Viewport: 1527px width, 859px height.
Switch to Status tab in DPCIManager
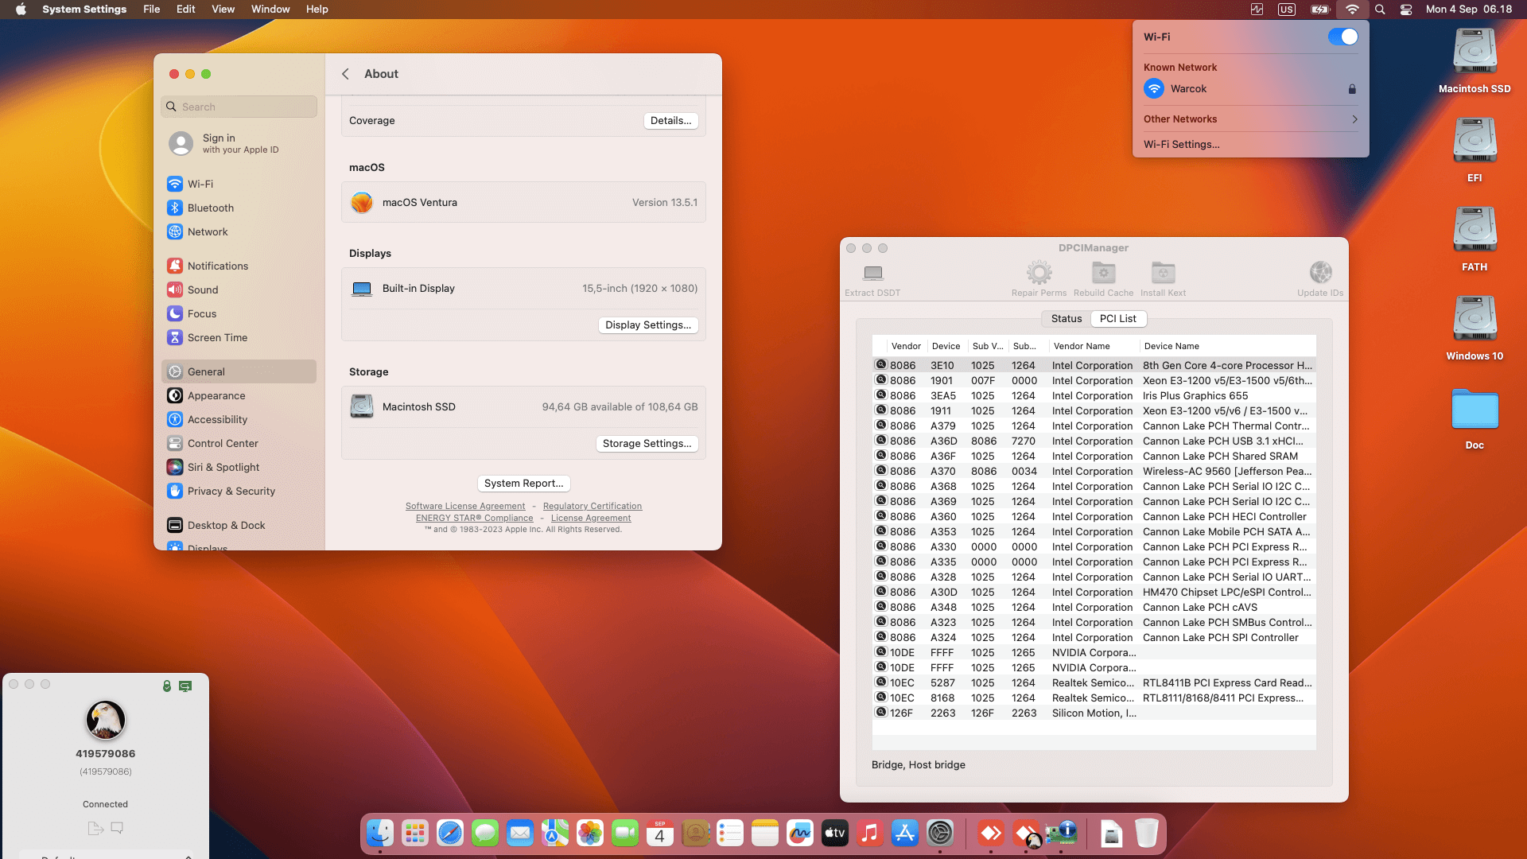(1067, 318)
